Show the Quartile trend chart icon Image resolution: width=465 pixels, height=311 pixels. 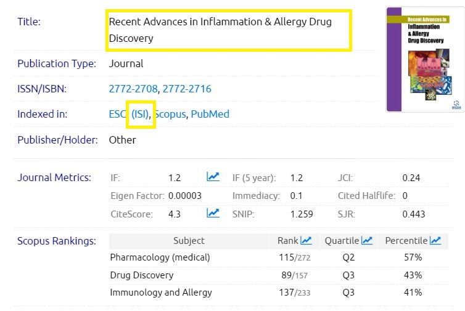click(367, 241)
